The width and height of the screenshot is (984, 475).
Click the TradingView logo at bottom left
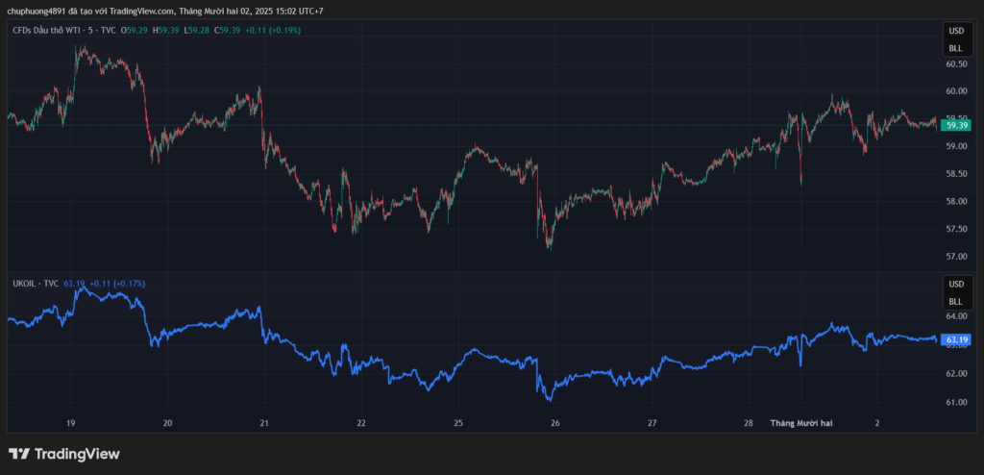point(63,454)
